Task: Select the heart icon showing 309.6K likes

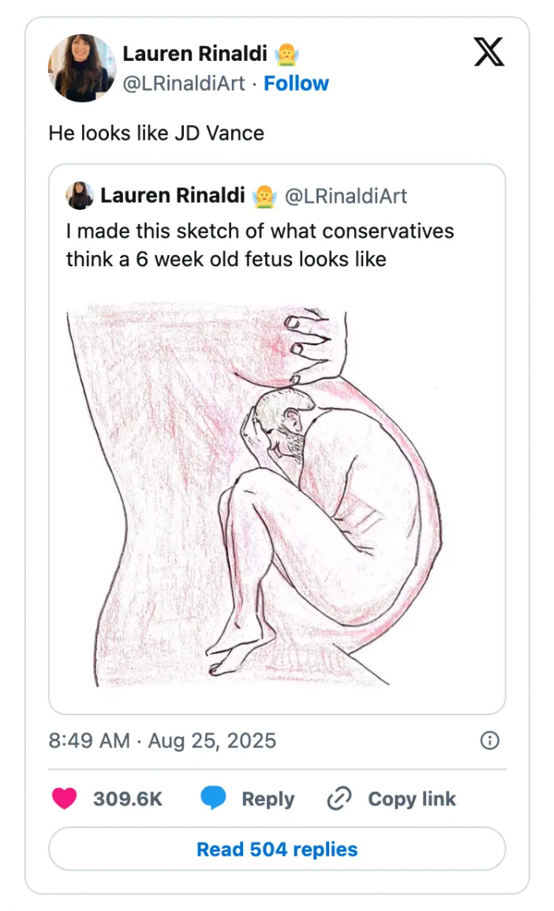Action: tap(67, 799)
